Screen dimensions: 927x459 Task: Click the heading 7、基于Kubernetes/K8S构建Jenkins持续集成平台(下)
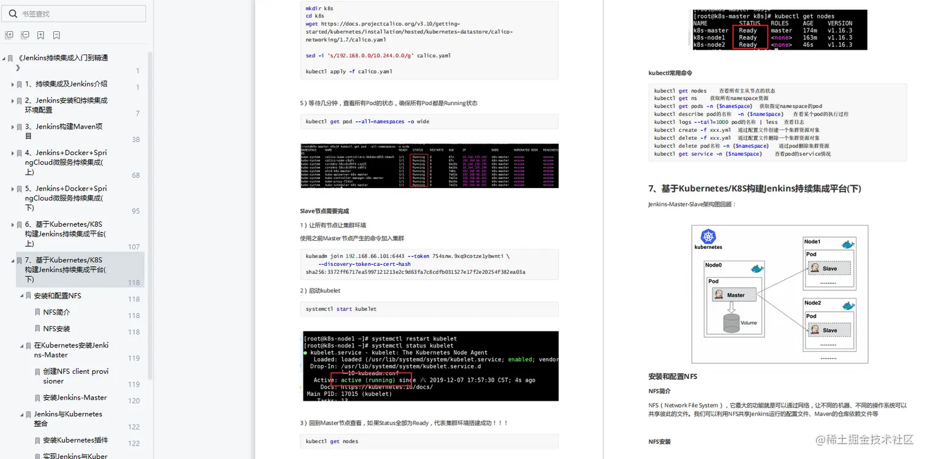[x=755, y=189]
